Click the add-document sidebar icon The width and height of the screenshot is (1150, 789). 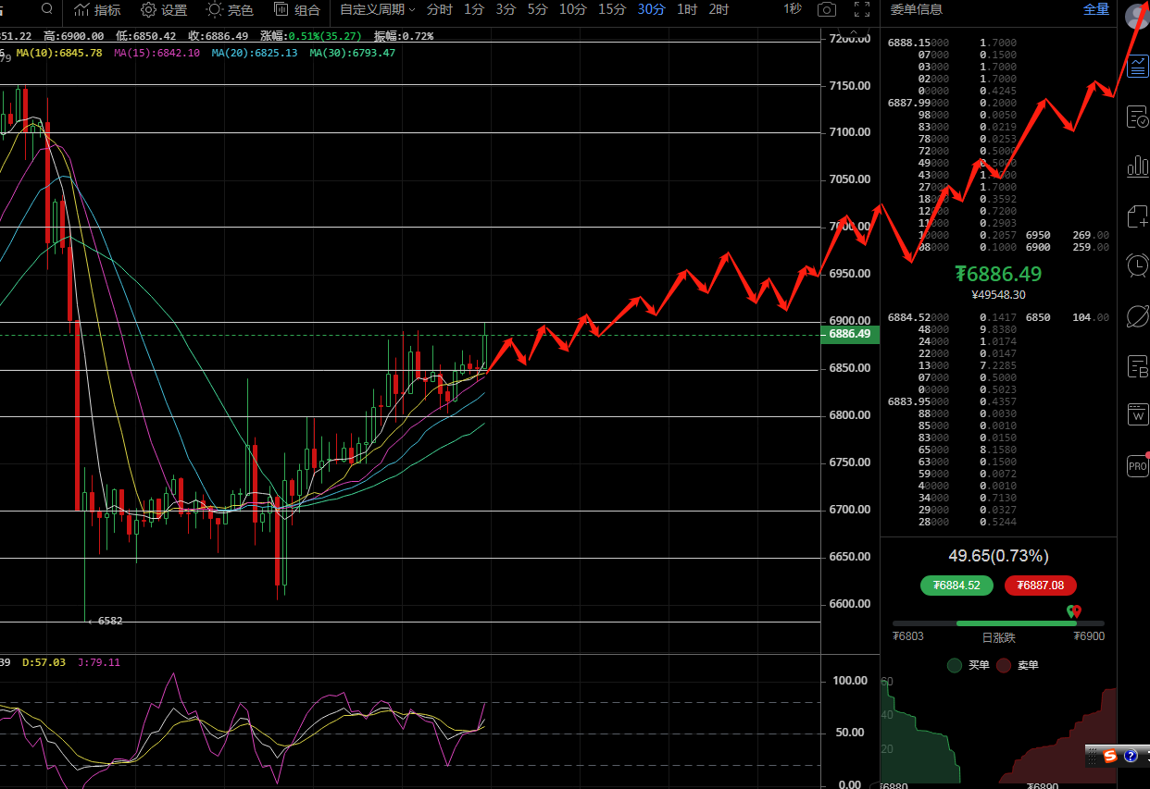[x=1137, y=216]
